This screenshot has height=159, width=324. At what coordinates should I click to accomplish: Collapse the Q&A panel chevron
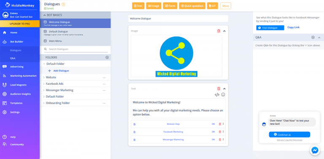pos(319,38)
